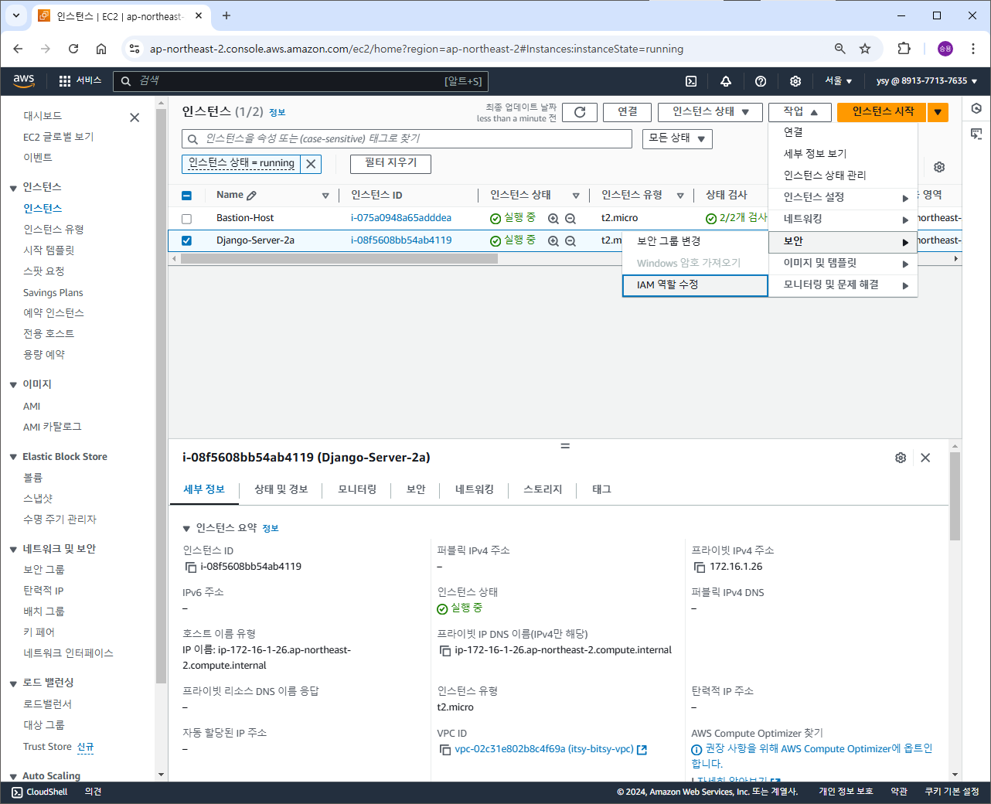Image resolution: width=991 pixels, height=804 pixels.
Task: Open Security Groups in the sidebar
Action: point(44,570)
